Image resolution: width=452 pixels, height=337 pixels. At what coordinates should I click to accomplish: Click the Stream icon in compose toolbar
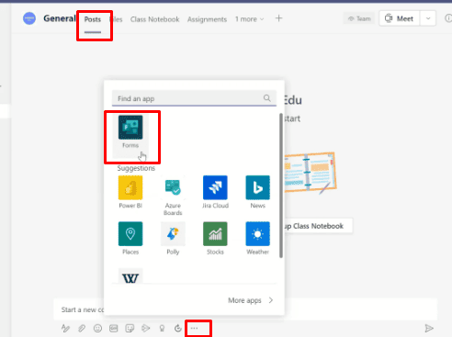146,328
